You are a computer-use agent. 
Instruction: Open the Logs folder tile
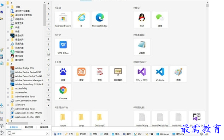point(81,119)
